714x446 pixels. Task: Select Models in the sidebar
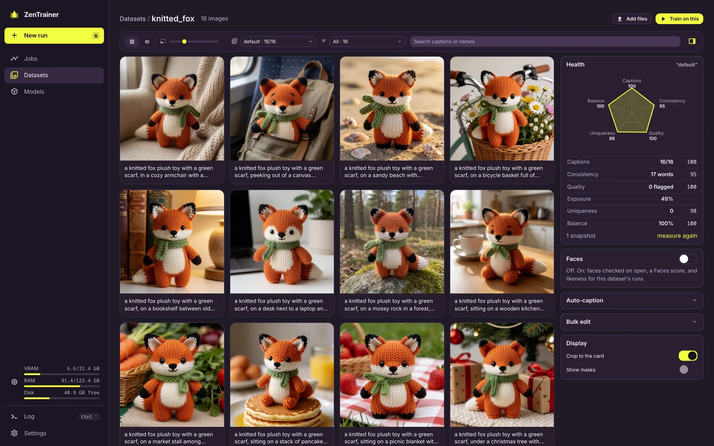coord(54,91)
